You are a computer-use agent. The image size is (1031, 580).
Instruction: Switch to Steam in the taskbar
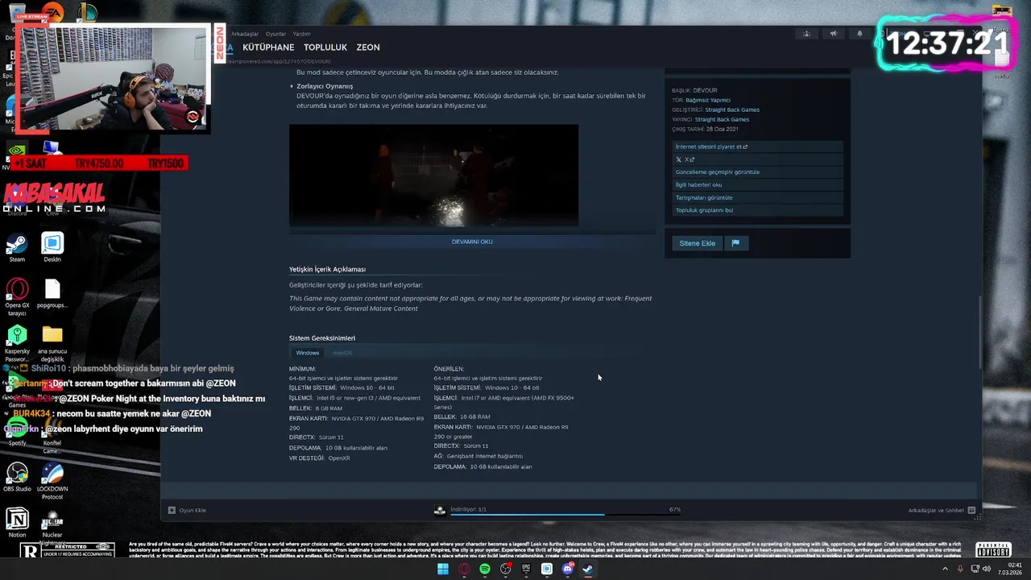(588, 569)
